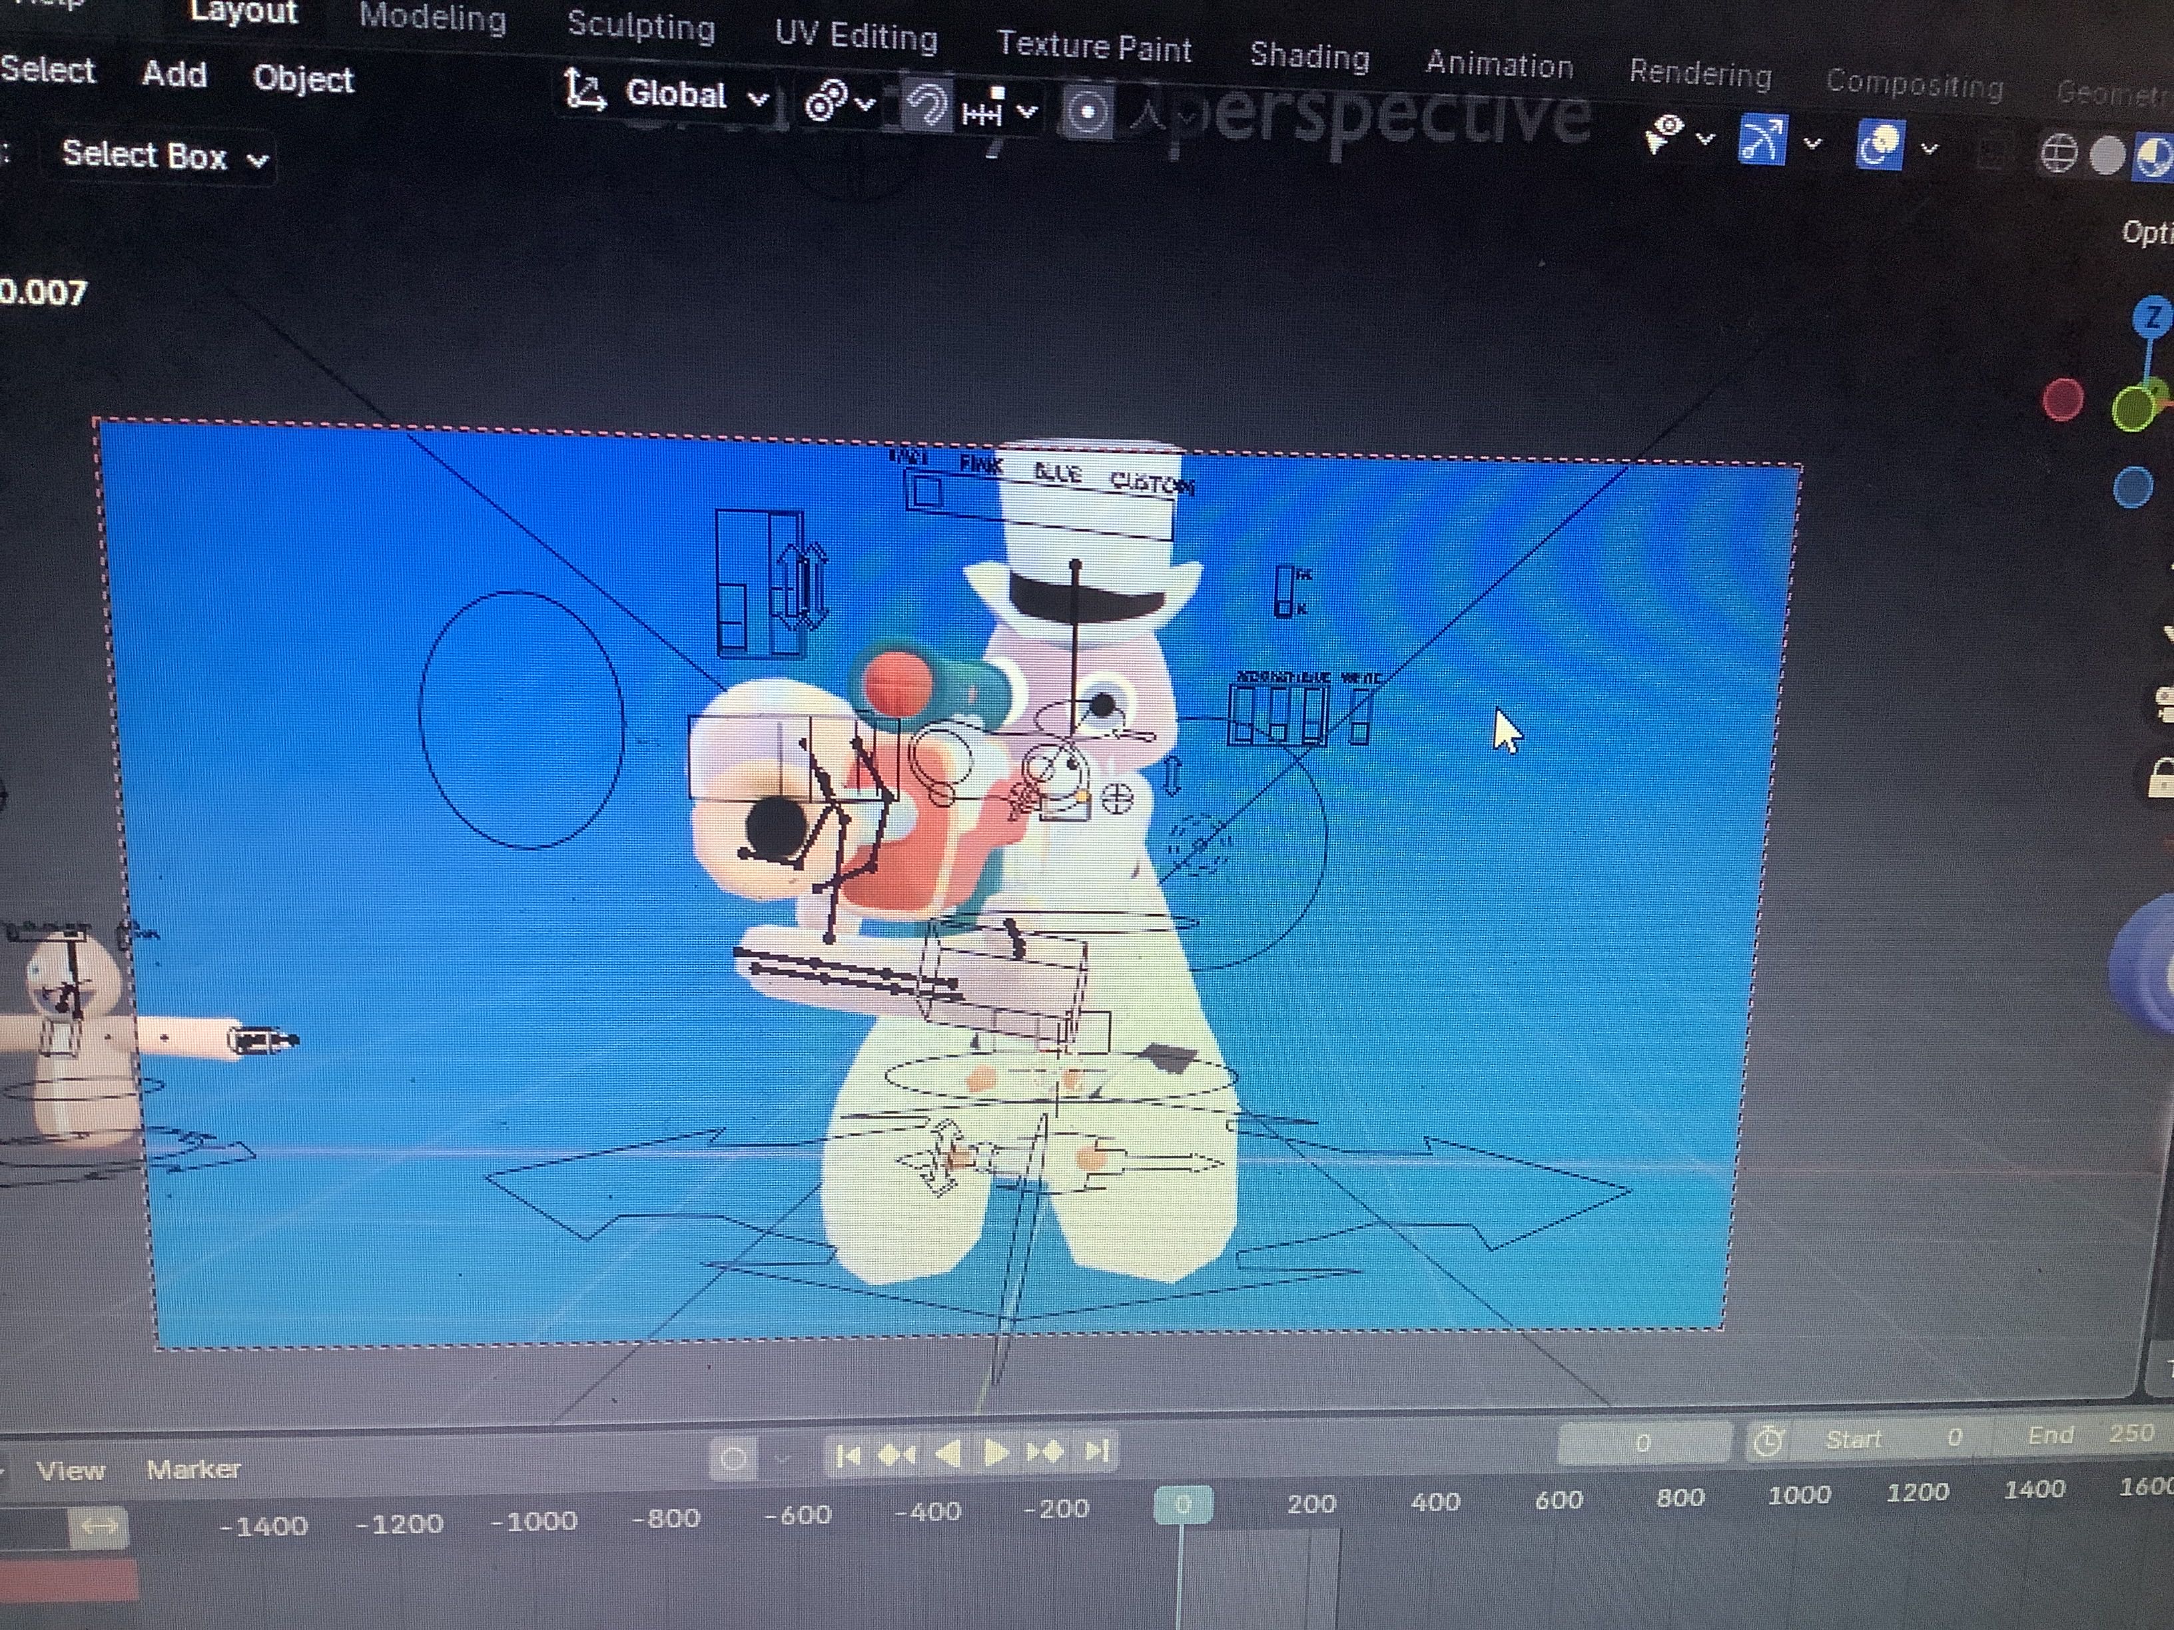
Task: Open the Select menu
Action: pyautogui.click(x=47, y=70)
